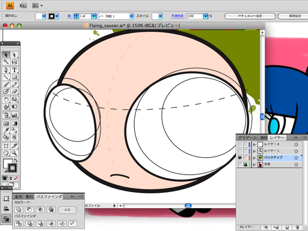Choose the Rotate tool
This screenshot has width=308, height=231.
click(x=6, y=100)
